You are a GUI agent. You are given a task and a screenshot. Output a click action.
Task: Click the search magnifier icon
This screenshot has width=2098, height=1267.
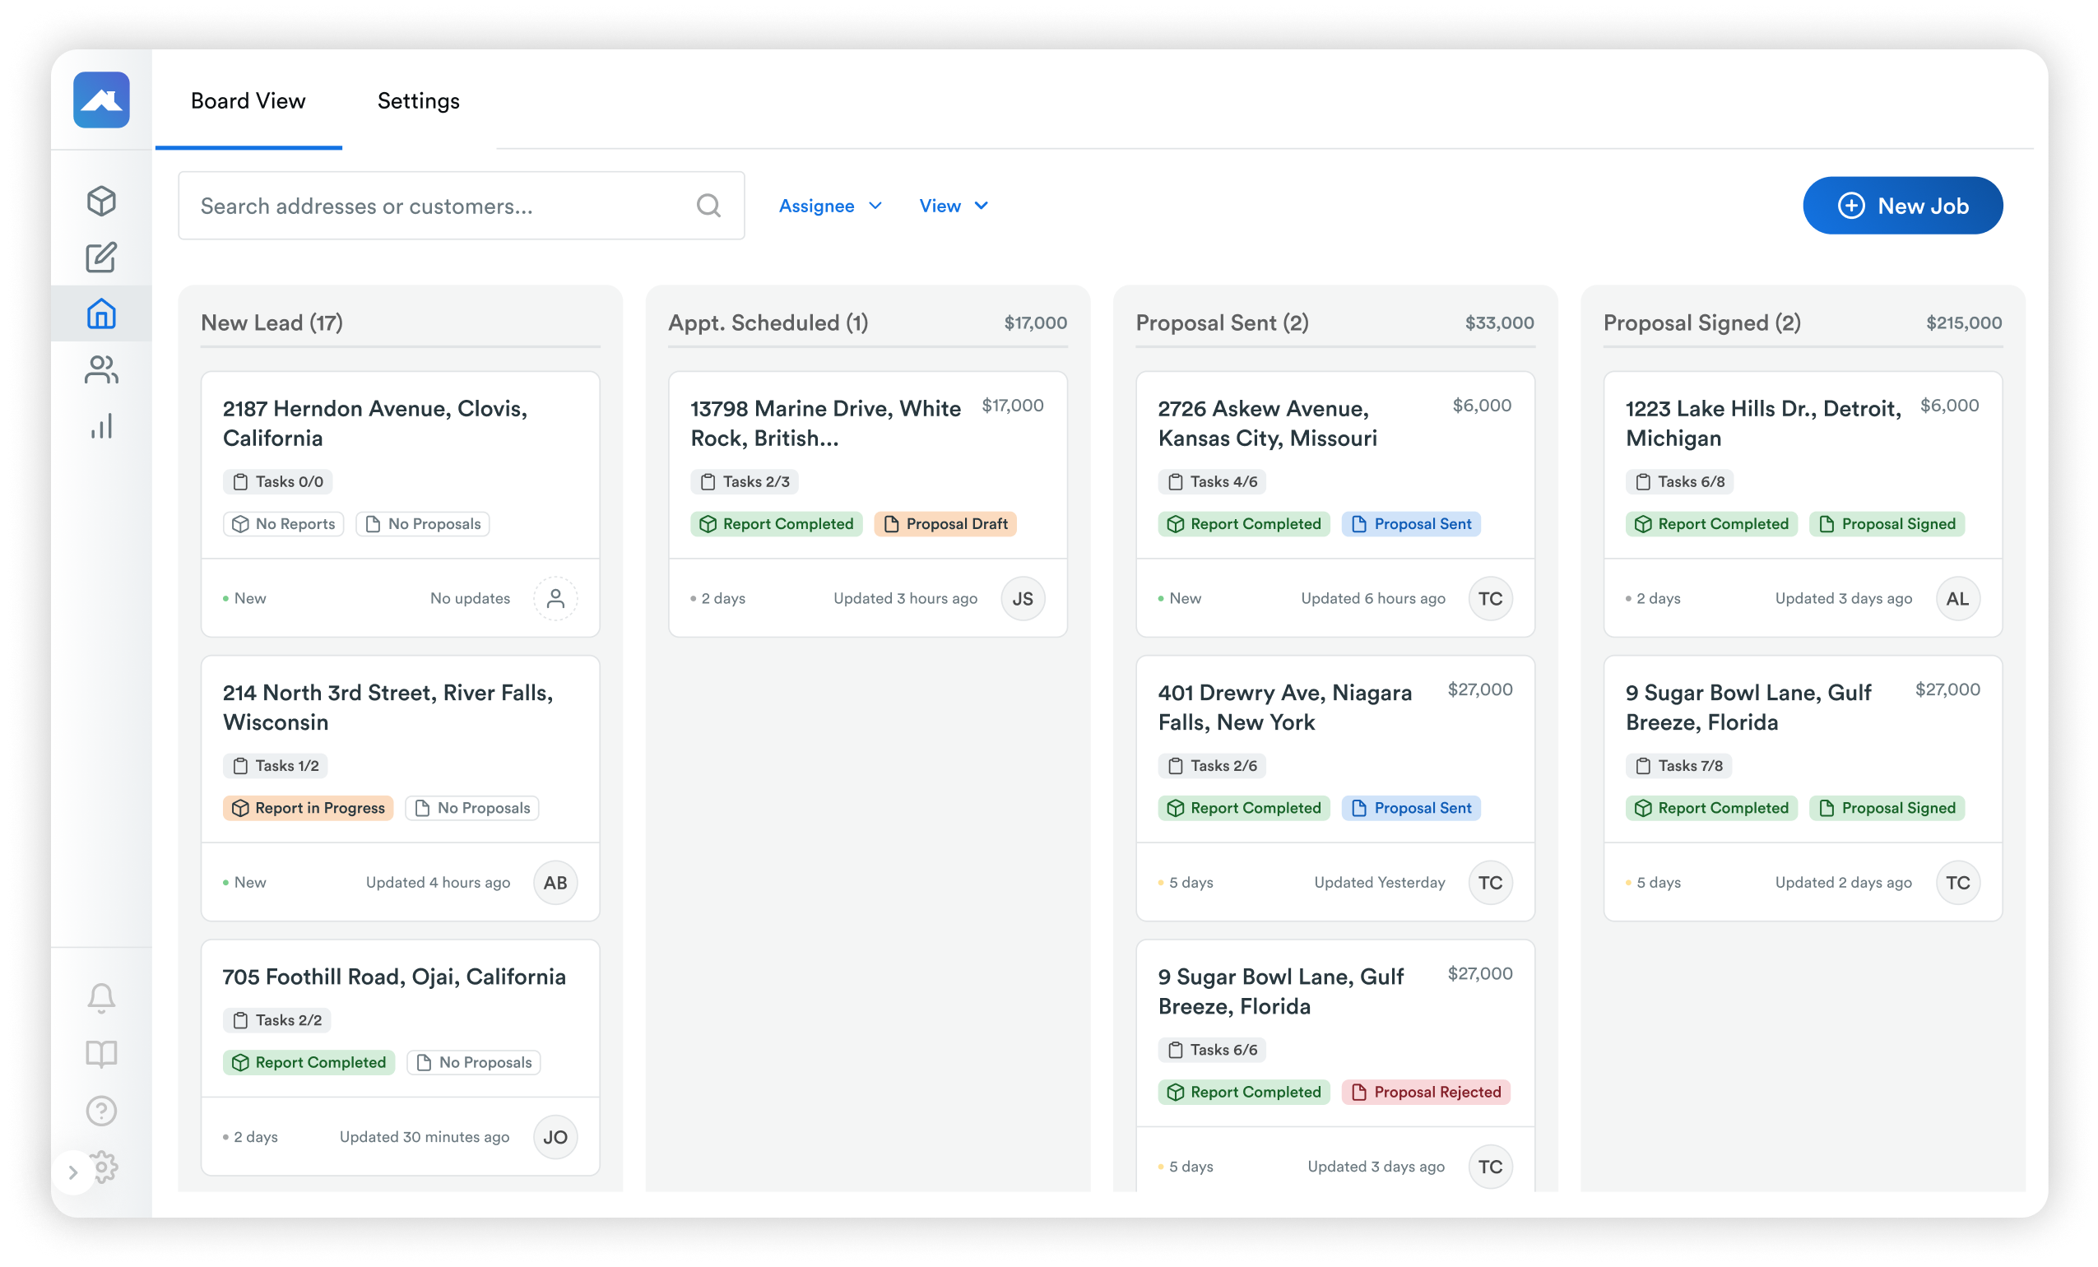pos(708,205)
